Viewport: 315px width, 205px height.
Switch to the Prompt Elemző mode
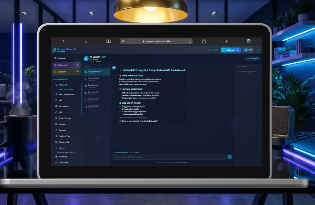click(x=93, y=78)
